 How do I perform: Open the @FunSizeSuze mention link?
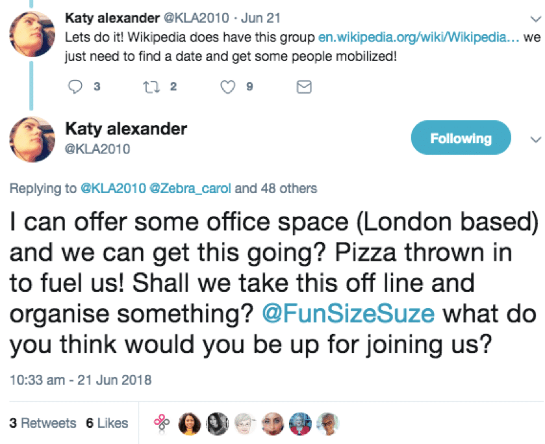pyautogui.click(x=348, y=313)
